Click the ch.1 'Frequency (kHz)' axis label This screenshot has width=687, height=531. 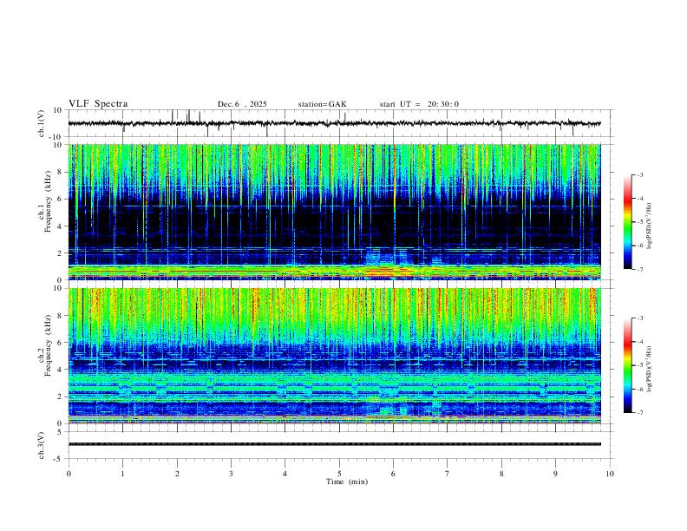tap(48, 202)
